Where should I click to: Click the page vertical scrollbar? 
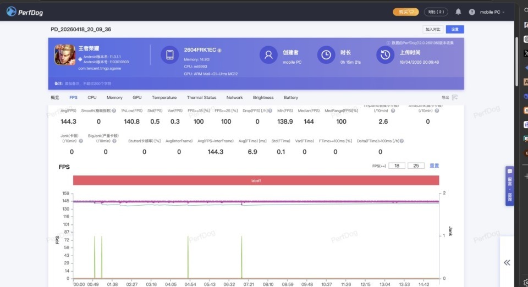coord(516,60)
